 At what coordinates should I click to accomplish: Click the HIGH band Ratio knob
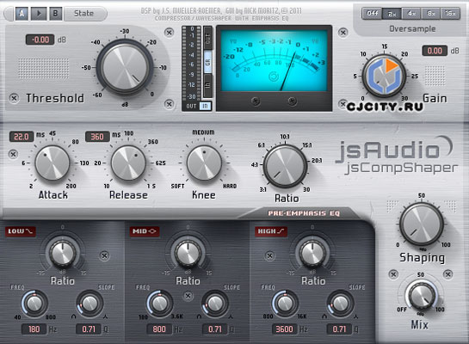pos(313,254)
